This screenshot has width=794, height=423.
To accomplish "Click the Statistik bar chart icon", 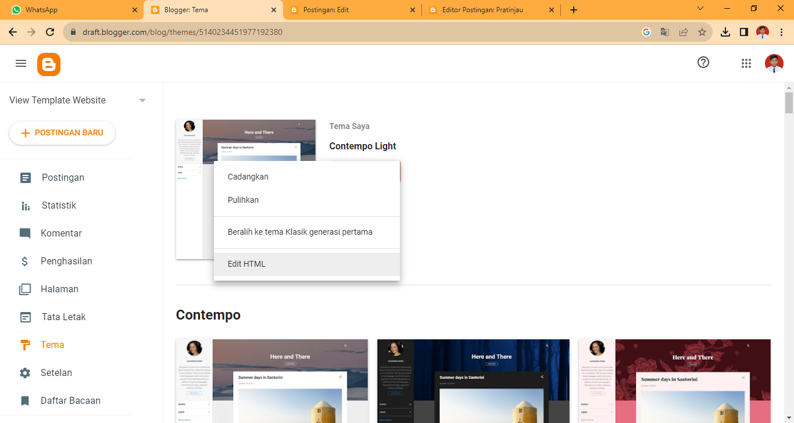I will pos(26,206).
